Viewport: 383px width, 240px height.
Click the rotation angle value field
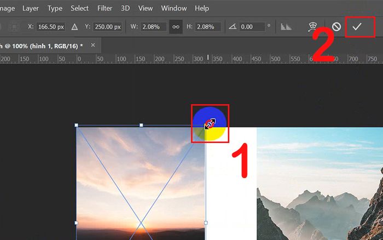[252, 27]
